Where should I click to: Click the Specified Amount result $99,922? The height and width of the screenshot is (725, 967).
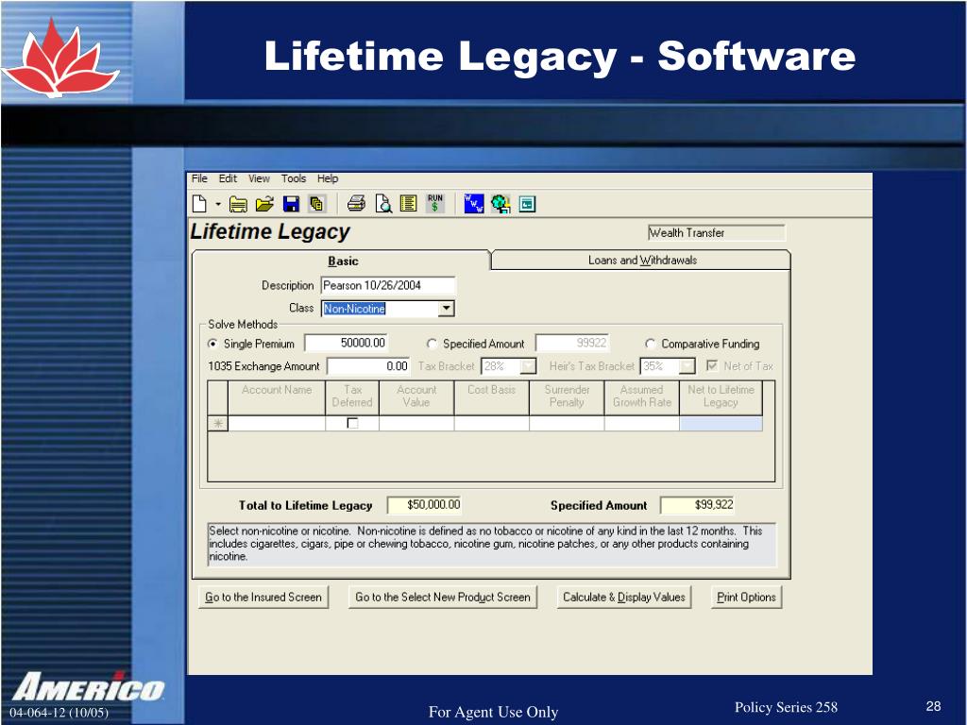tap(698, 505)
